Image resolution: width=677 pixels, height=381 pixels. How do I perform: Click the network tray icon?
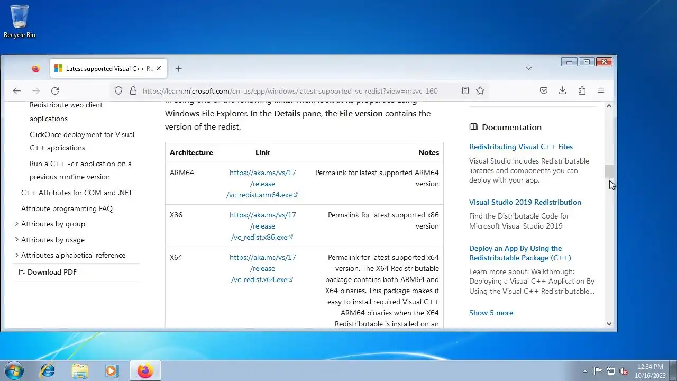611,371
